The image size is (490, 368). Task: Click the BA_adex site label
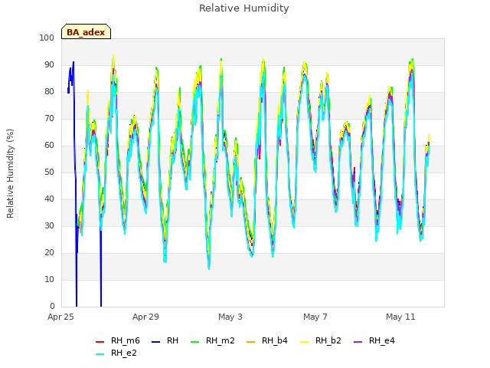click(86, 32)
